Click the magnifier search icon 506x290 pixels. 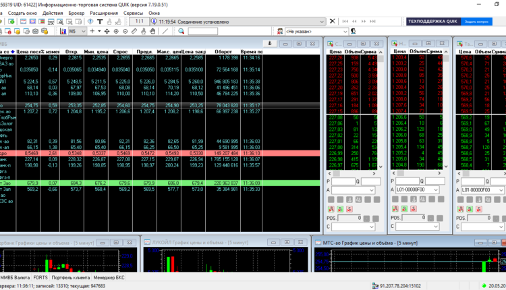(181, 31)
